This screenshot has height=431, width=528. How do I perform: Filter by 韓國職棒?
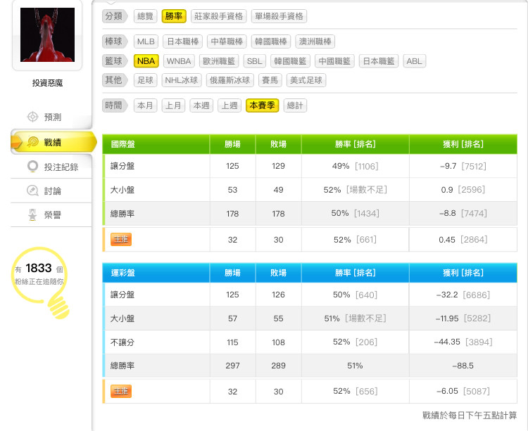pos(271,41)
